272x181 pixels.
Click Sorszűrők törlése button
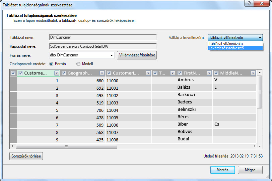(x=26, y=156)
